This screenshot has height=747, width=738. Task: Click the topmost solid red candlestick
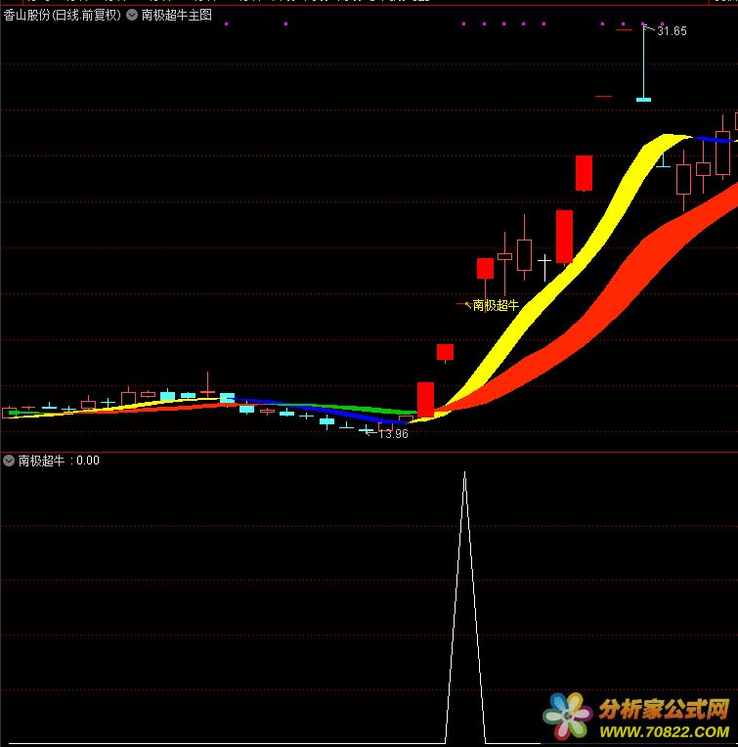[584, 173]
